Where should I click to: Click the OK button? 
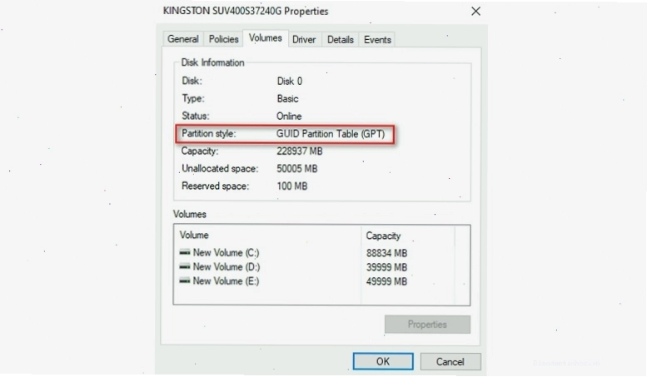point(383,361)
